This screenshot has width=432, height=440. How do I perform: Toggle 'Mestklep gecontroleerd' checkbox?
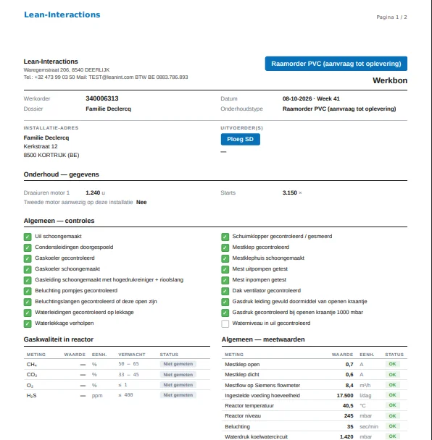point(225,247)
